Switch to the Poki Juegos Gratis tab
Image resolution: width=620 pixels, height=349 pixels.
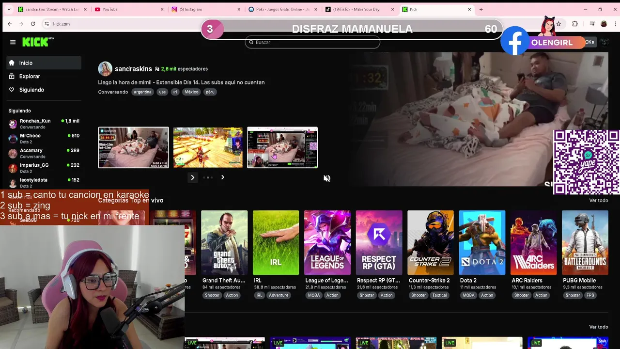283,9
